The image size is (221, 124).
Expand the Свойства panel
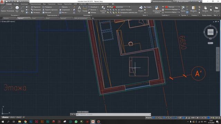[x=165, y=15]
